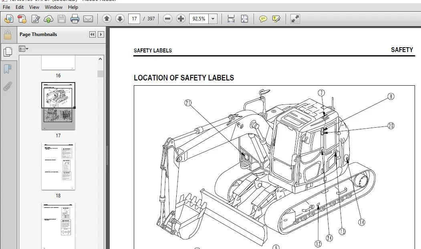Click the thumbnails scrollbar up arrow
Screen dimensions: 421x249
pyautogui.click(x=101, y=59)
